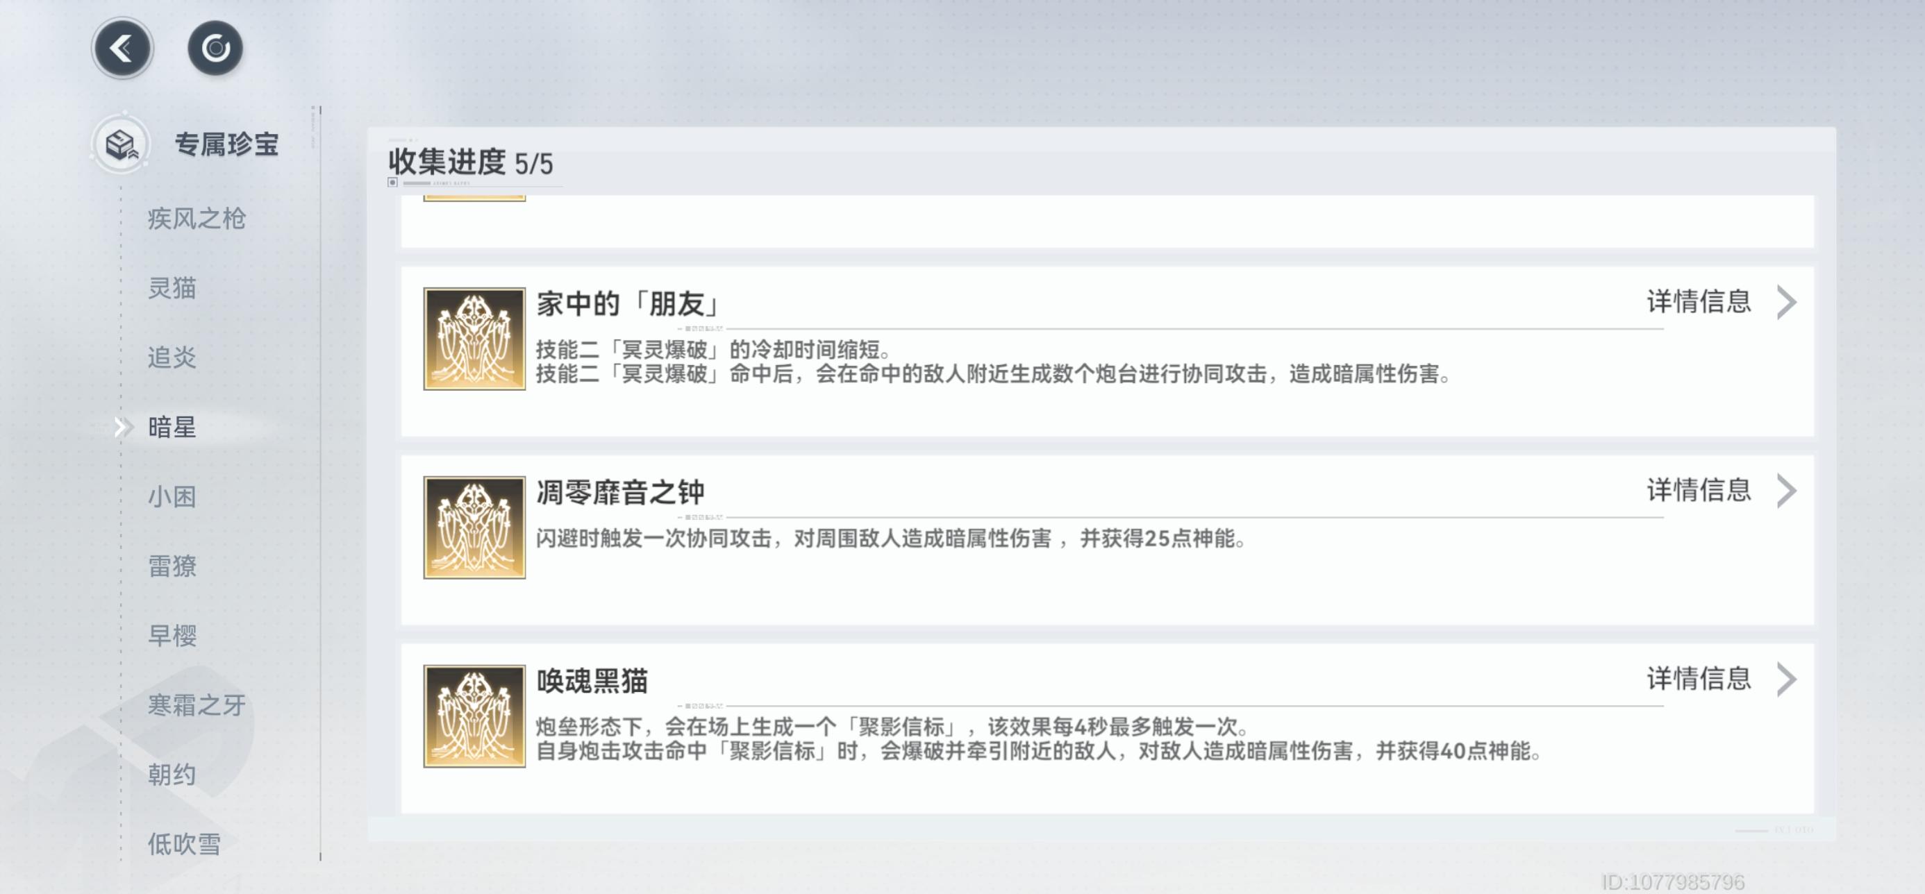Select 灵猫 in the character list
Screen dimensions: 1925x894
tap(172, 288)
